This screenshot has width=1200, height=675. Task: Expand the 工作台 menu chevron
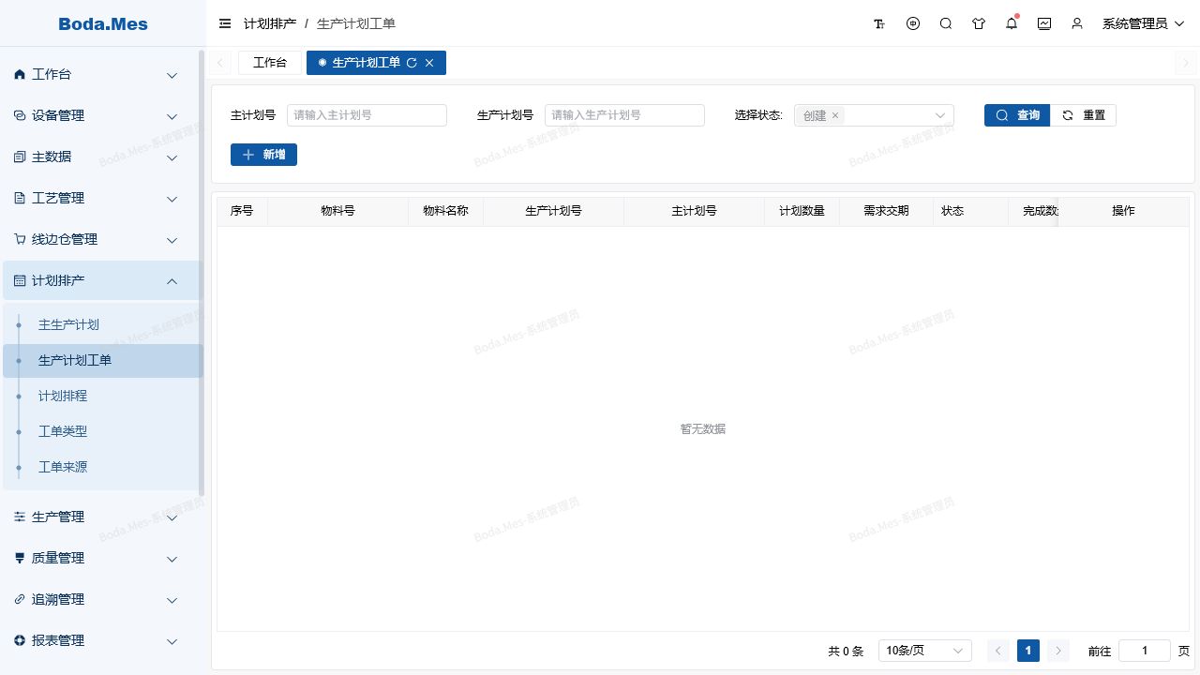click(x=172, y=75)
